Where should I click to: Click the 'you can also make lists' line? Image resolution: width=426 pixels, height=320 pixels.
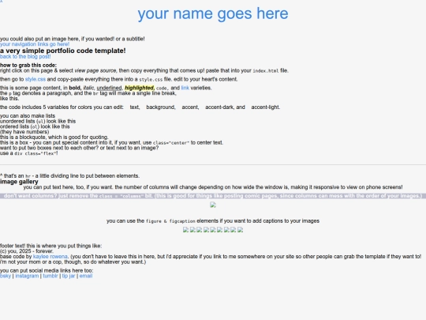[x=28, y=116]
